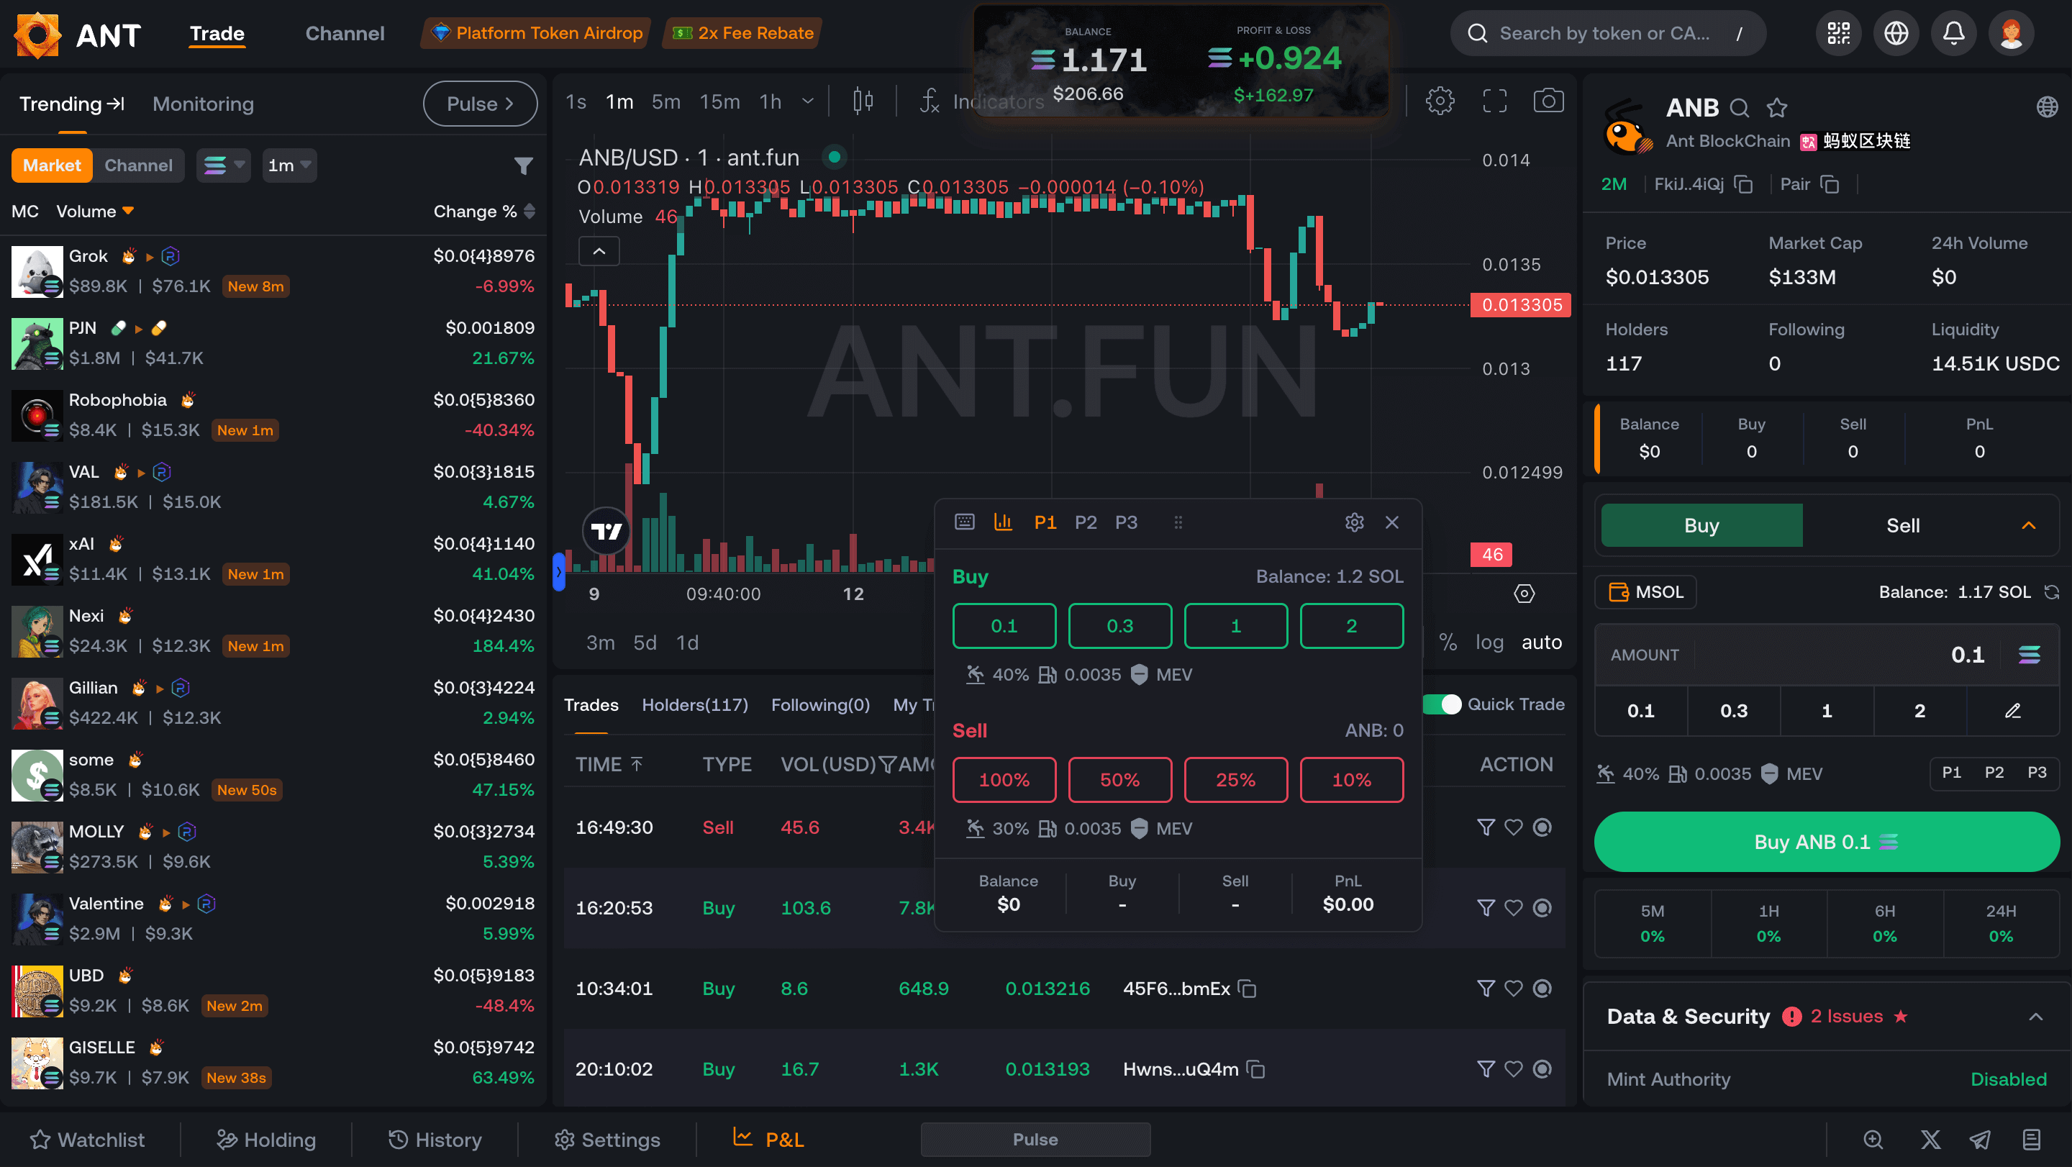Open the 1m timeframe dropdown in Trending

289,165
